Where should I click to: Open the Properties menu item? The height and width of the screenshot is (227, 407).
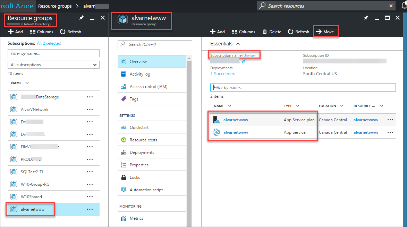click(152, 165)
